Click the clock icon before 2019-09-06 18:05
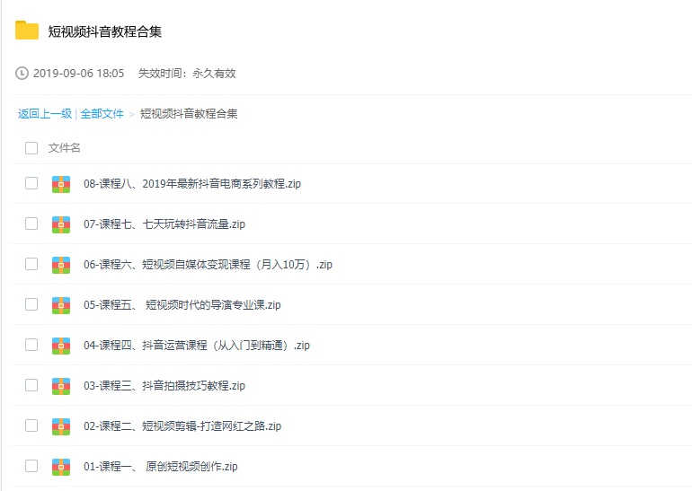The height and width of the screenshot is (491, 692). pos(22,74)
